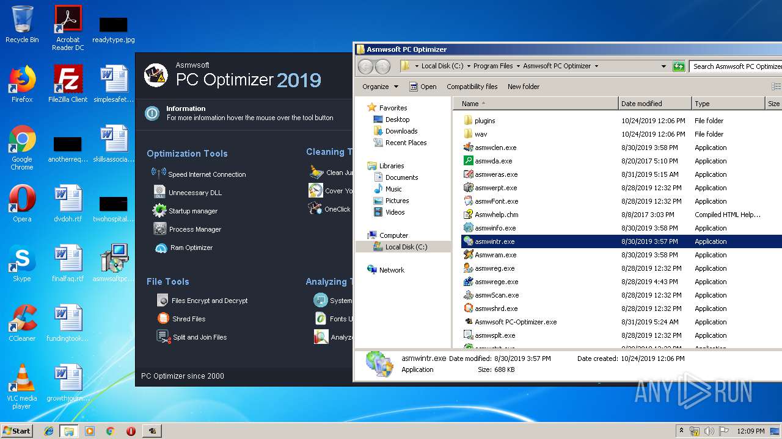Image resolution: width=782 pixels, height=439 pixels.
Task: Click the Windows Start button
Action: 16,430
